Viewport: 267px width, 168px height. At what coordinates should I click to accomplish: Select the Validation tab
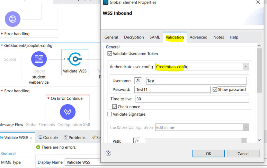[x=175, y=37]
